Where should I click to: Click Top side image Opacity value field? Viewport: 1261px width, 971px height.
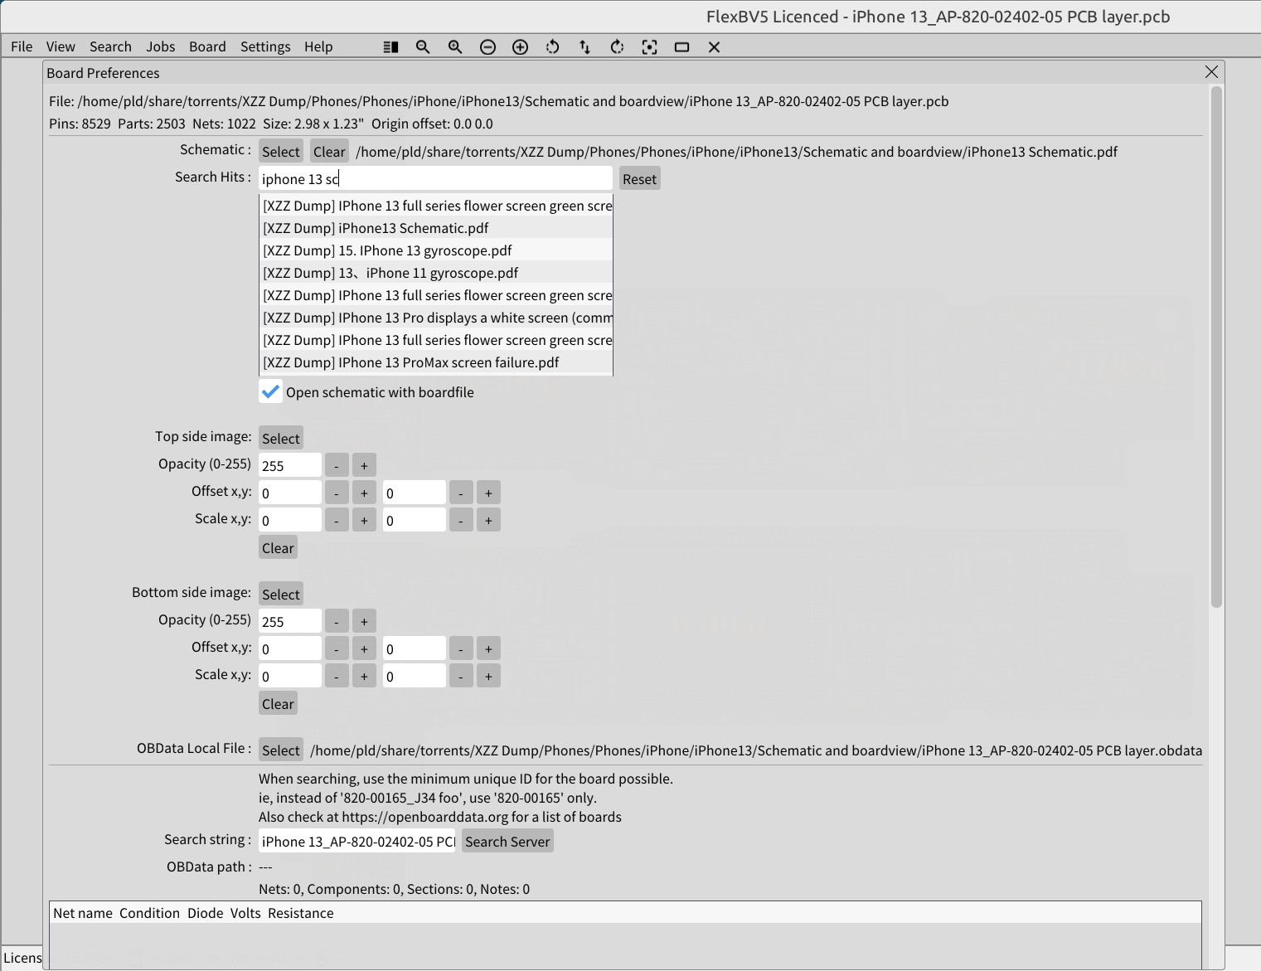tap(290, 465)
